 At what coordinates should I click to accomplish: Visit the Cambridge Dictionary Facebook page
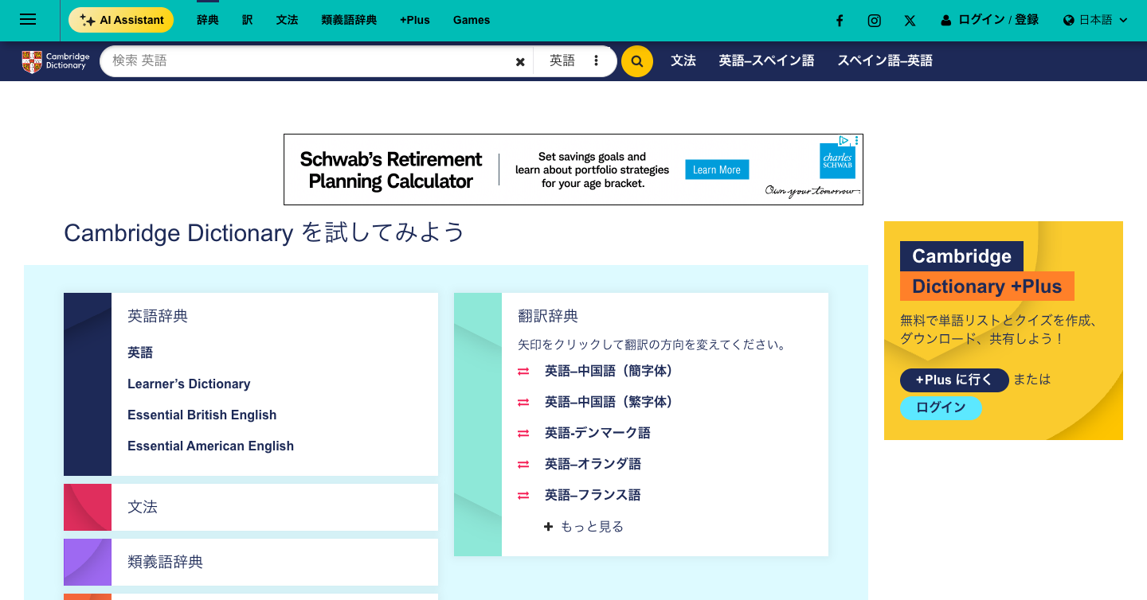coord(840,21)
